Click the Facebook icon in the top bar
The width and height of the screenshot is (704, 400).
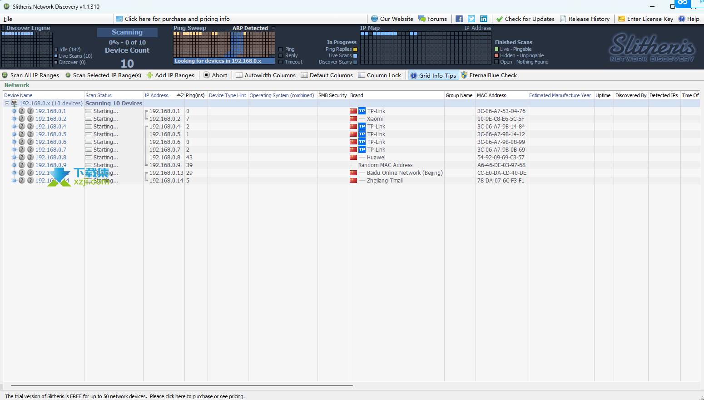[x=459, y=19]
